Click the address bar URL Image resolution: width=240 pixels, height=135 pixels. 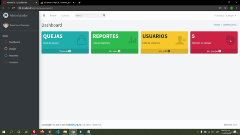tap(37, 8)
